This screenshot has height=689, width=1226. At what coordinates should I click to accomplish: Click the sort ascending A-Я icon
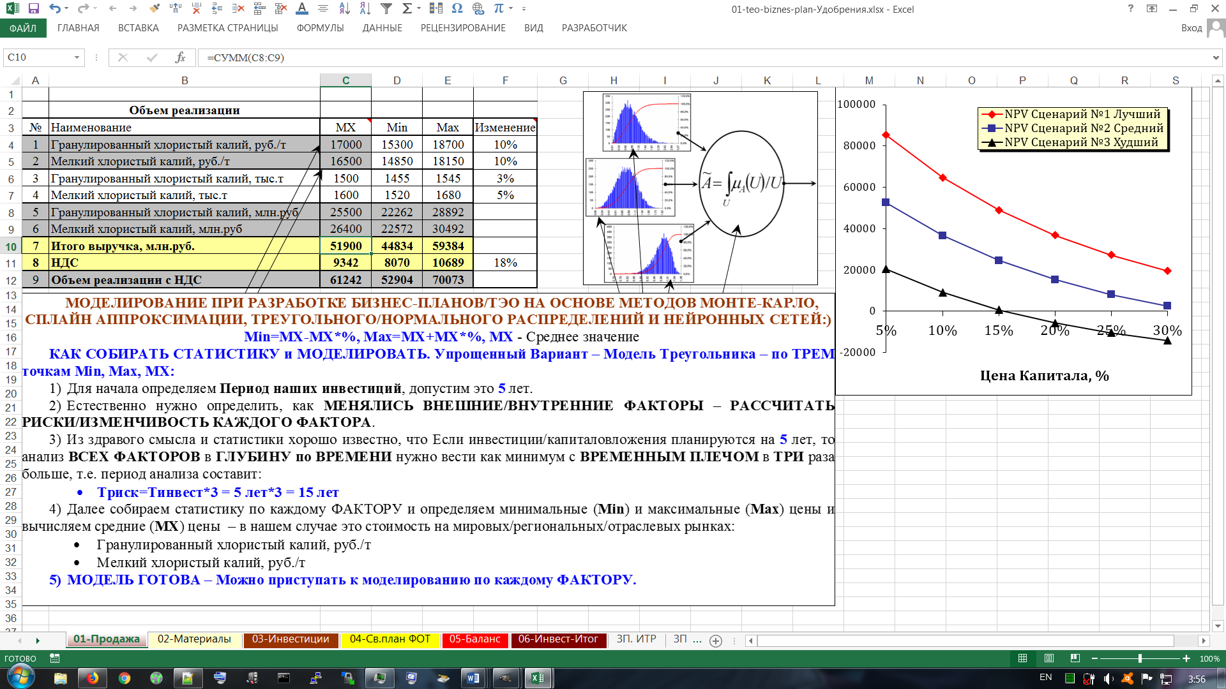click(344, 9)
